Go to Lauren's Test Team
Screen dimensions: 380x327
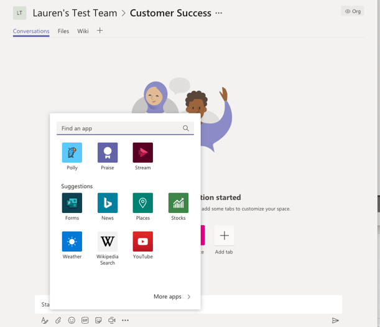coord(75,13)
